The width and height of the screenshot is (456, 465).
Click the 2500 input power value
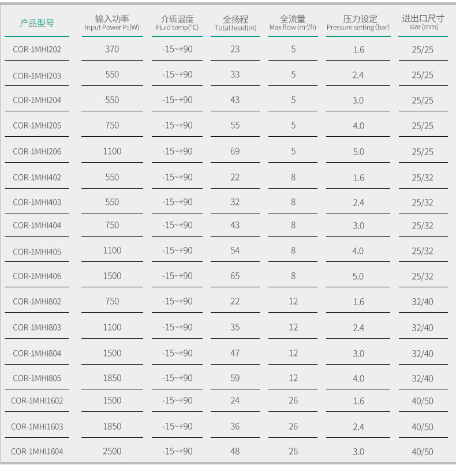(x=112, y=451)
